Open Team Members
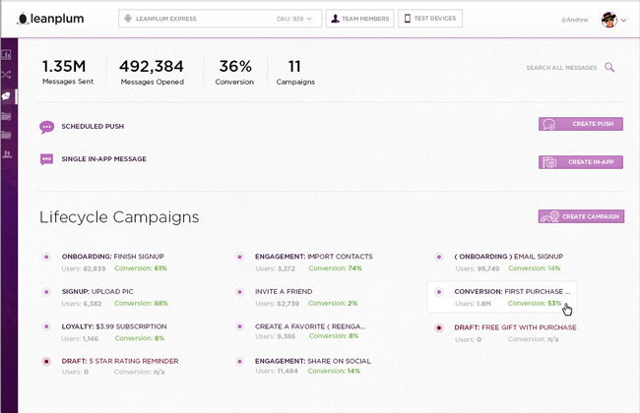The width and height of the screenshot is (640, 413). 360,19
